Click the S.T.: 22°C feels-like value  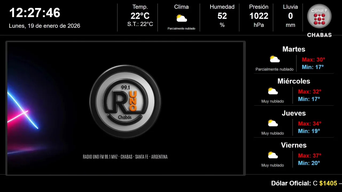click(140, 24)
